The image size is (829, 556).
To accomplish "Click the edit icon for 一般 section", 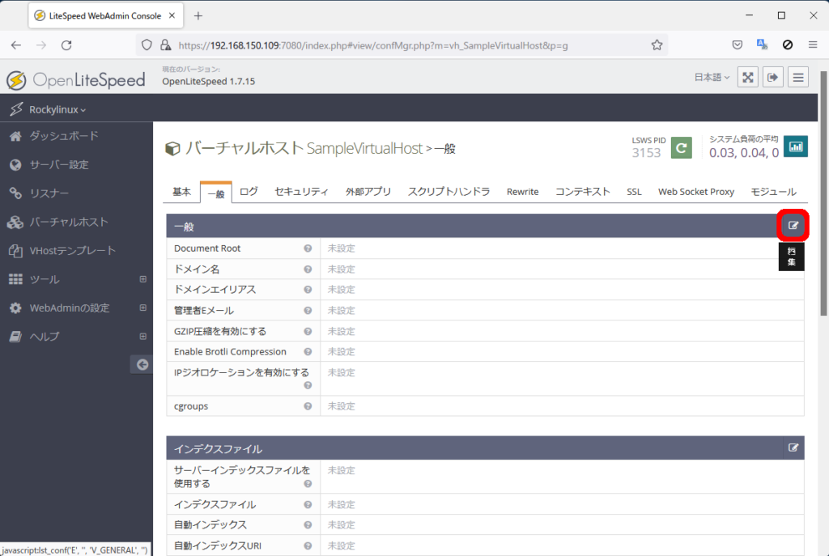I will (x=793, y=226).
